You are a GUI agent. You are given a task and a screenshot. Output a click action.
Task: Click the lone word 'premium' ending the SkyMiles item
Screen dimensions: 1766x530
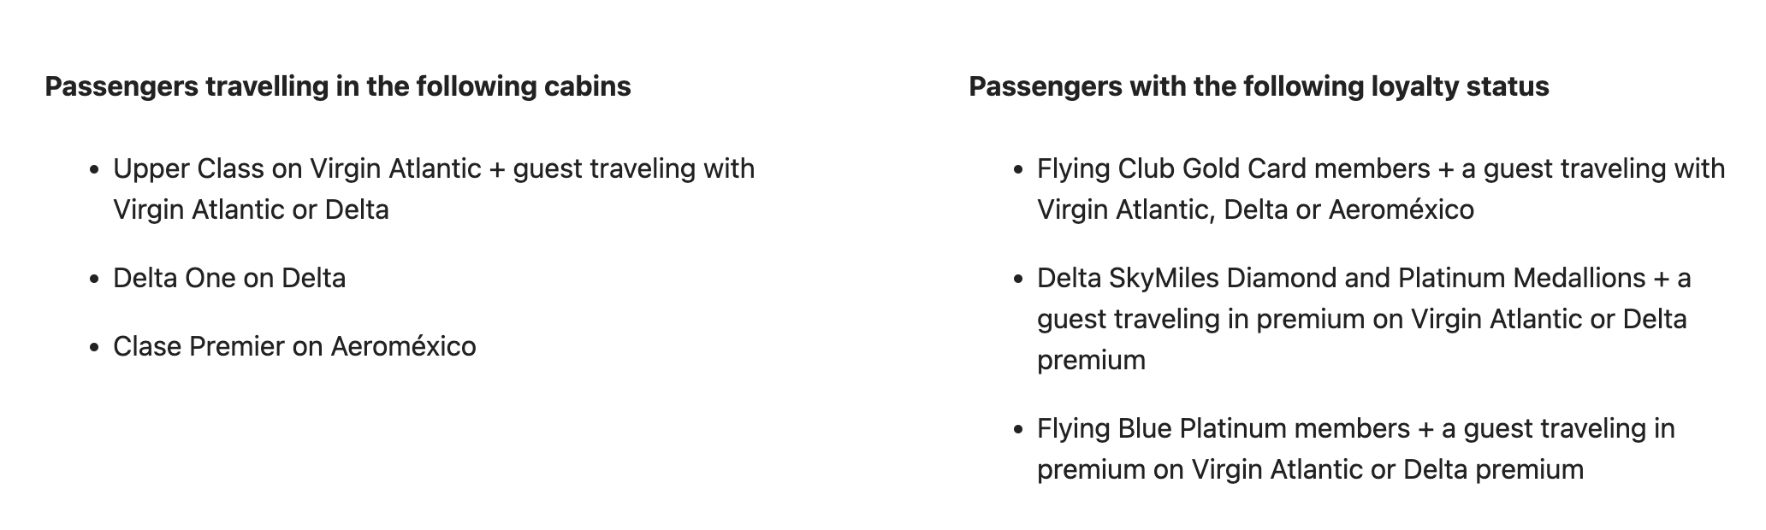[1091, 360]
